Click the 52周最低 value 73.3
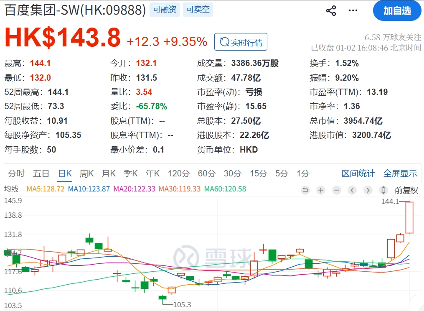424x311 pixels. pos(56,106)
